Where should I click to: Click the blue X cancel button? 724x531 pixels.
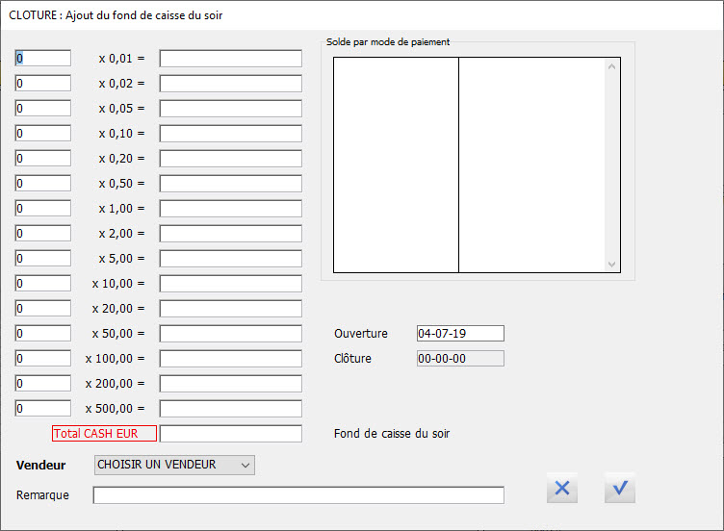(562, 489)
